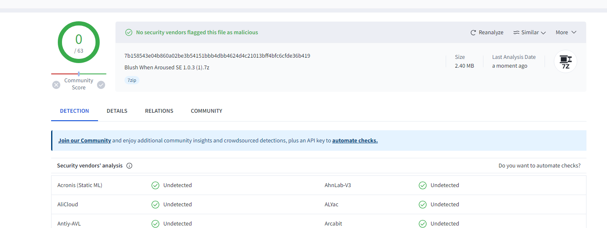The width and height of the screenshot is (607, 228).
Task: Click the Undetected check icon for ALYac
Action: pyautogui.click(x=423, y=205)
